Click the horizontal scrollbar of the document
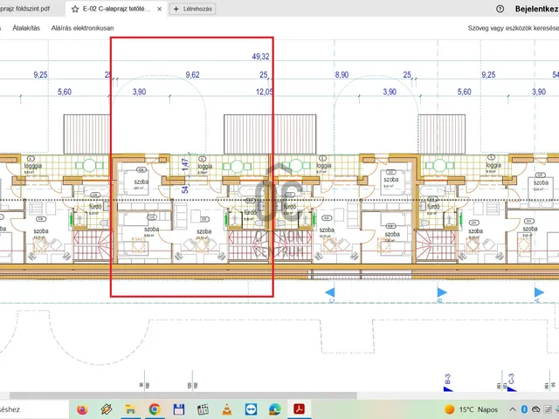This screenshot has width=559, height=419. pyautogui.click(x=183, y=395)
